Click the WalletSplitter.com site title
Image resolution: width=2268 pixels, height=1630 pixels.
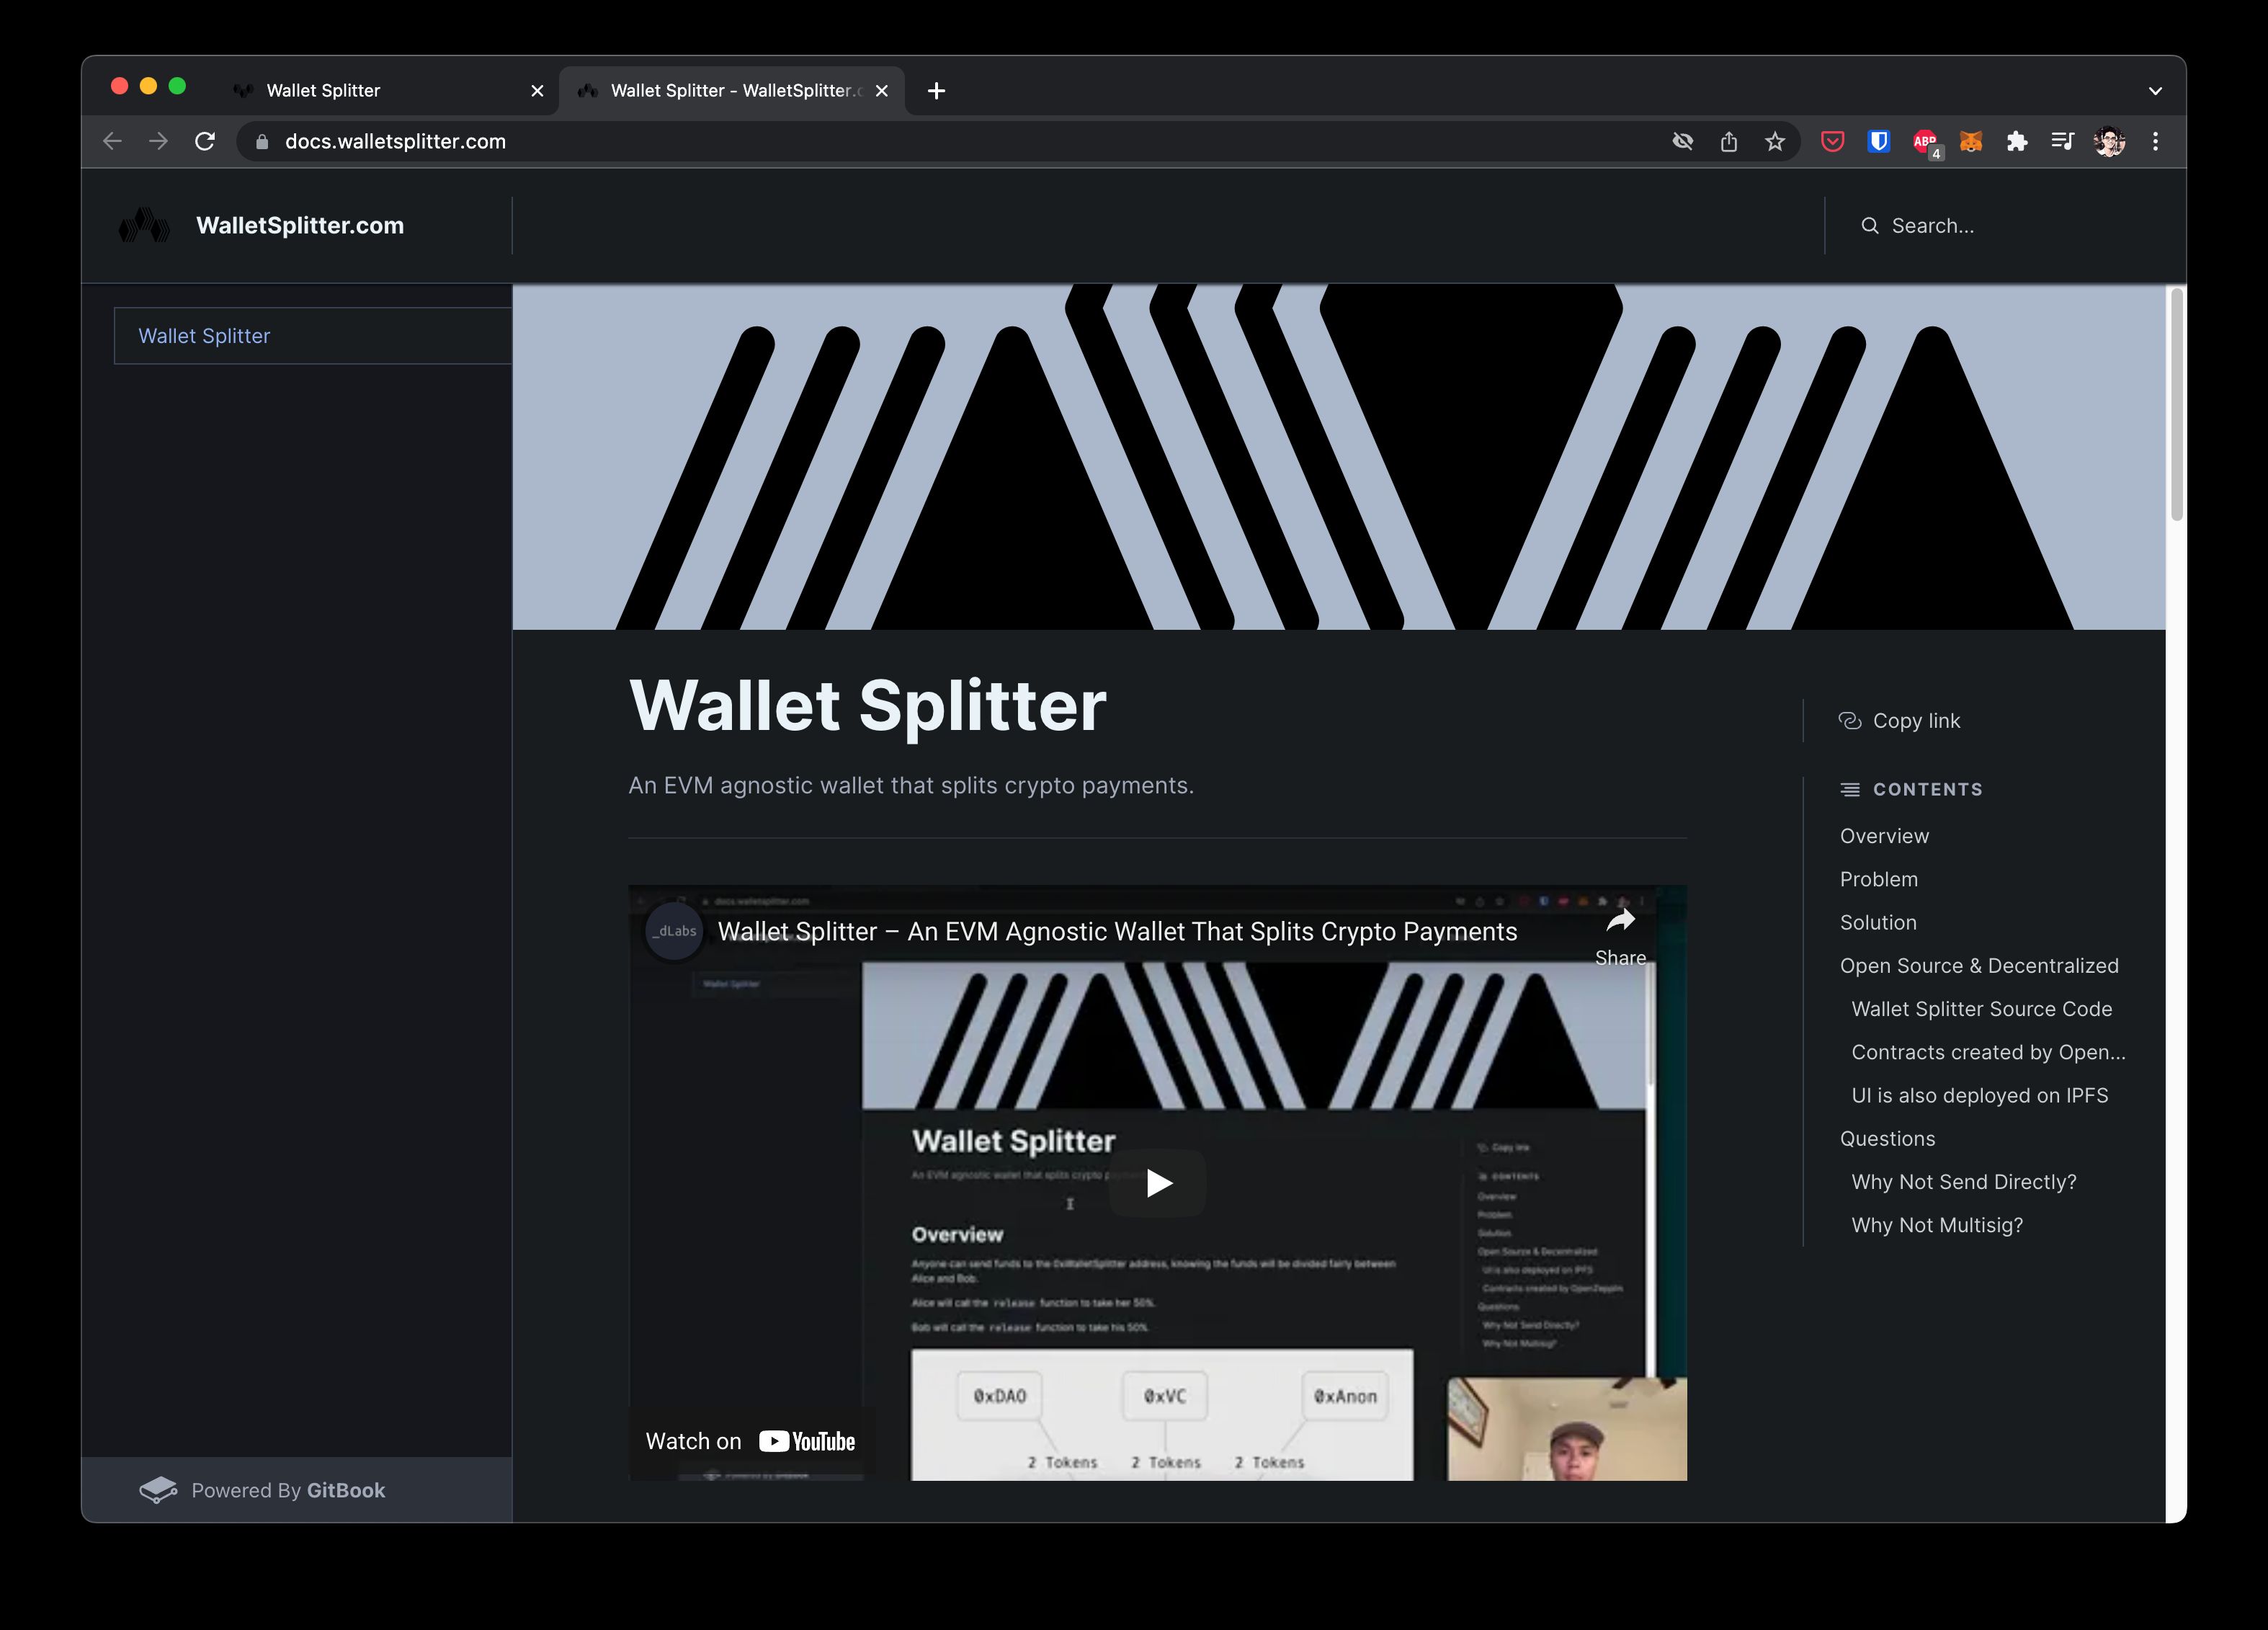pyautogui.click(x=300, y=226)
